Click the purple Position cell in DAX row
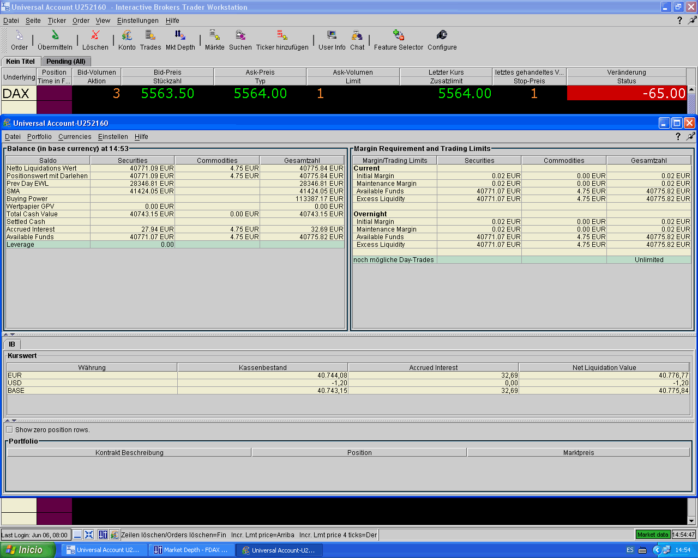Viewport: 698px width, 558px height. point(54,93)
